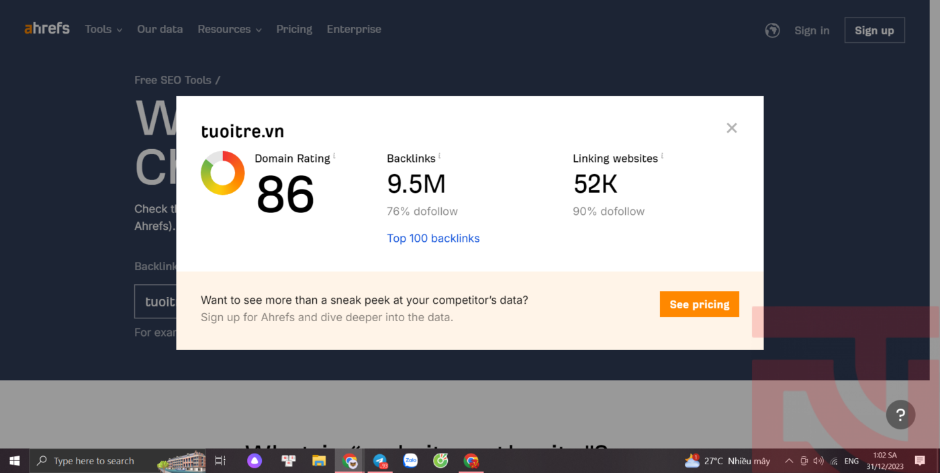Open the Windows Start menu
940x473 pixels.
(x=14, y=461)
